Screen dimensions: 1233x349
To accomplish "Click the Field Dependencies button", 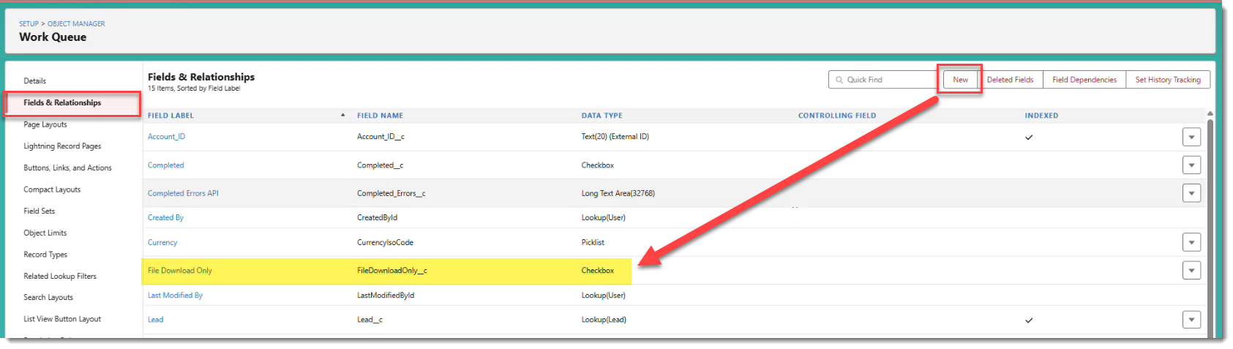I will click(1084, 80).
